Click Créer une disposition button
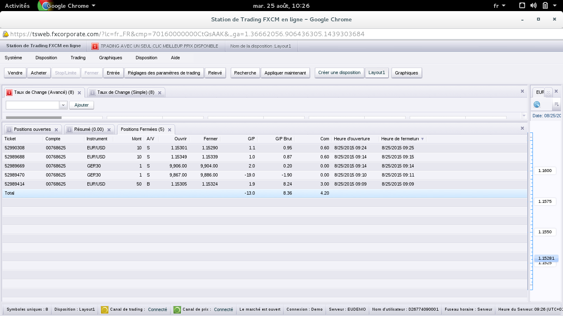 [x=339, y=73]
